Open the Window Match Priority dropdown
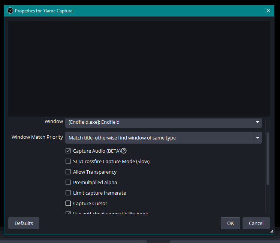Screen dimensions: 280x243 tap(163, 138)
